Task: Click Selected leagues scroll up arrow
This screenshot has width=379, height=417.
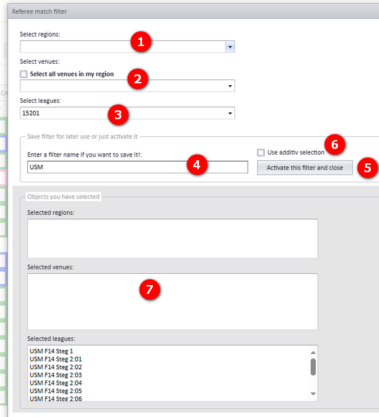Action: point(313,353)
